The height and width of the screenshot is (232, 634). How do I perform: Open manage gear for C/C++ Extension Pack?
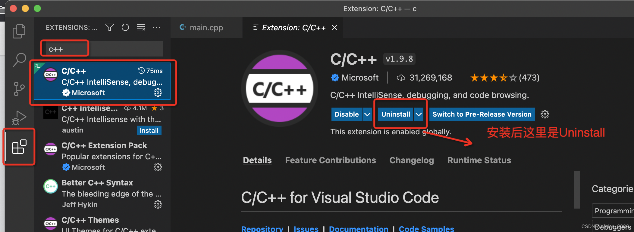click(x=158, y=167)
